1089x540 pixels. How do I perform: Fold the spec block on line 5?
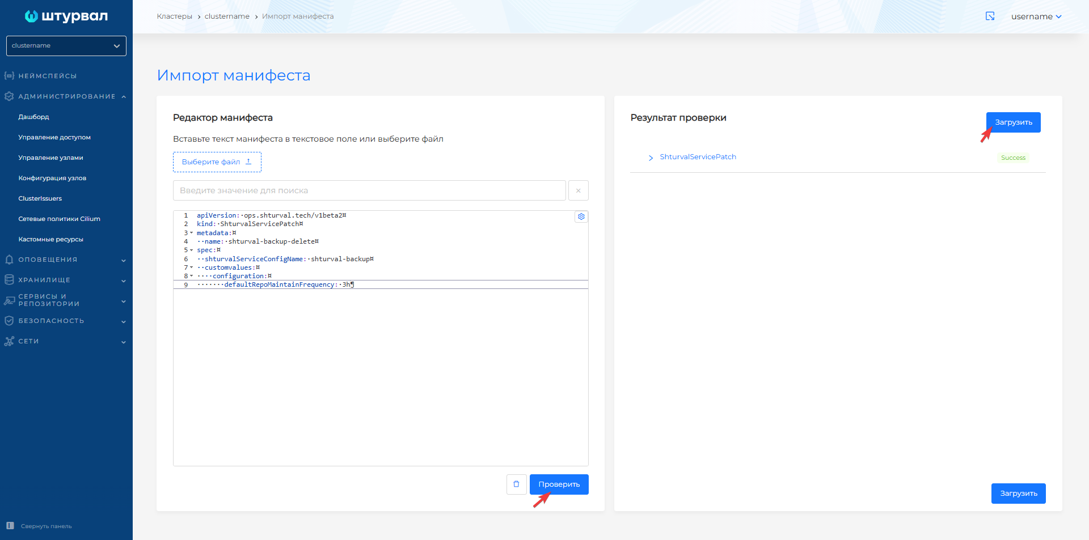click(x=191, y=250)
